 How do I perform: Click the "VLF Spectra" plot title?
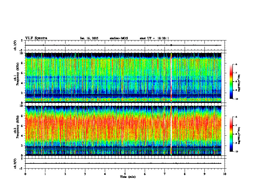(36, 38)
